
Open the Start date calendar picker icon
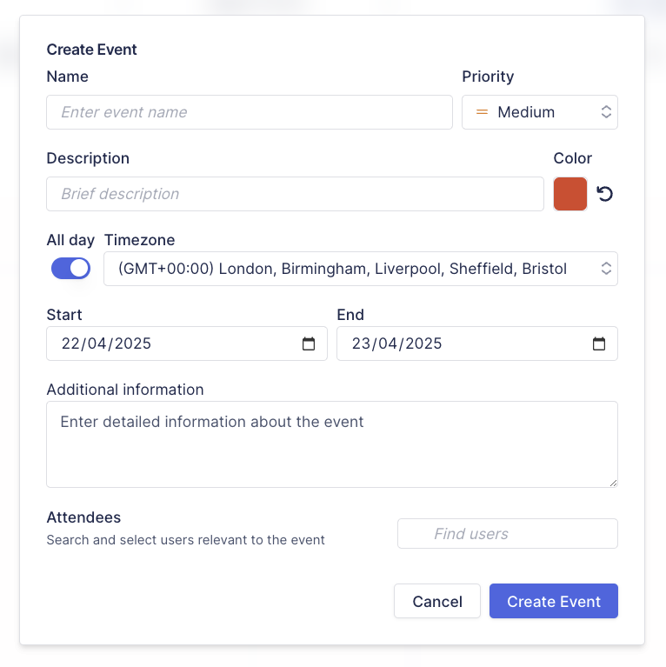tap(309, 344)
